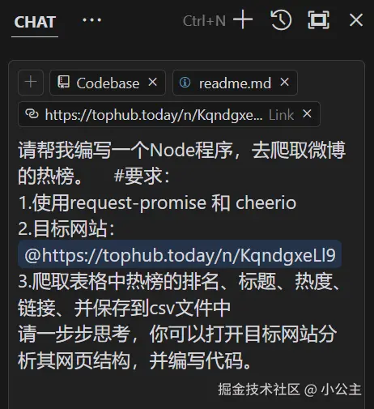Click the Codebase book icon

click(63, 82)
